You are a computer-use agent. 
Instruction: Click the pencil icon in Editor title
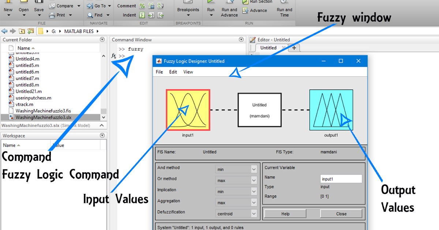coord(252,40)
